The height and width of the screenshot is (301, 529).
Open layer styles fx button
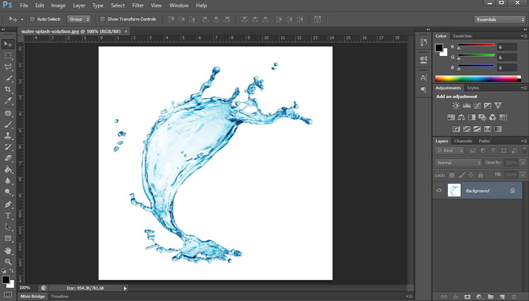pos(455,297)
